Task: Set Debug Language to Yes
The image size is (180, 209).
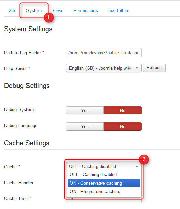Action: [85, 126]
